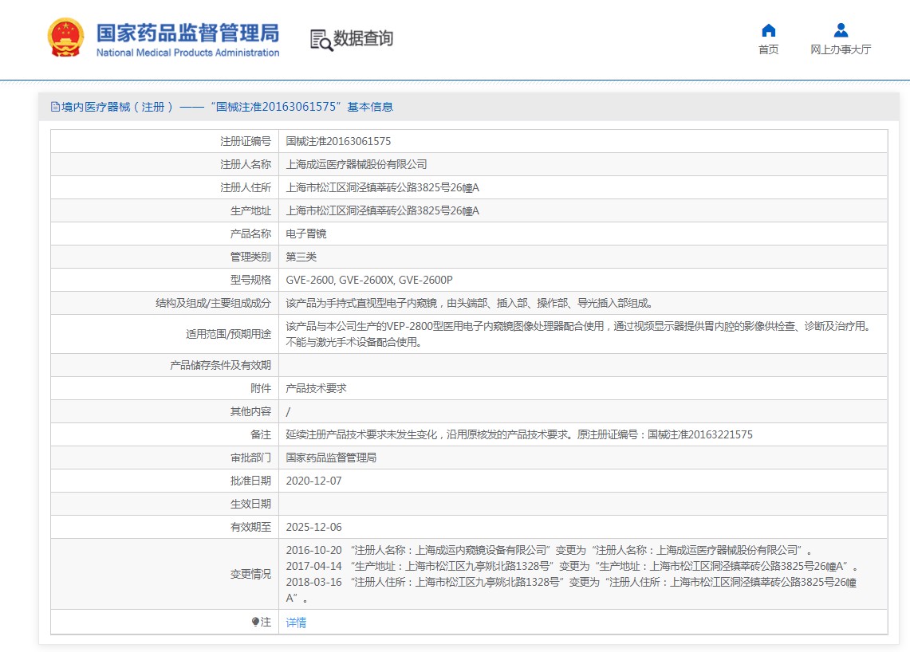Click the 注册人住所 address value
This screenshot has height=652, width=910.
(383, 188)
